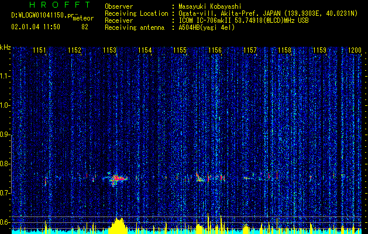Click the meteor count value 82
Image resolution: width=368 pixels, height=234 pixels.
(85, 27)
